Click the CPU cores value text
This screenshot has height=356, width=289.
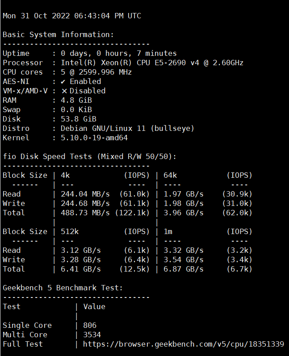[x=96, y=72]
